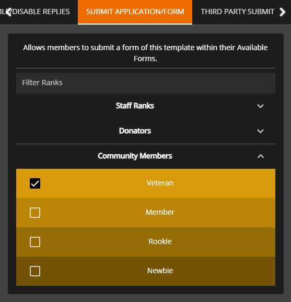Viewport: 291px width, 302px height.
Task: Collapse Community Members with its up chevron
Action: tap(261, 156)
